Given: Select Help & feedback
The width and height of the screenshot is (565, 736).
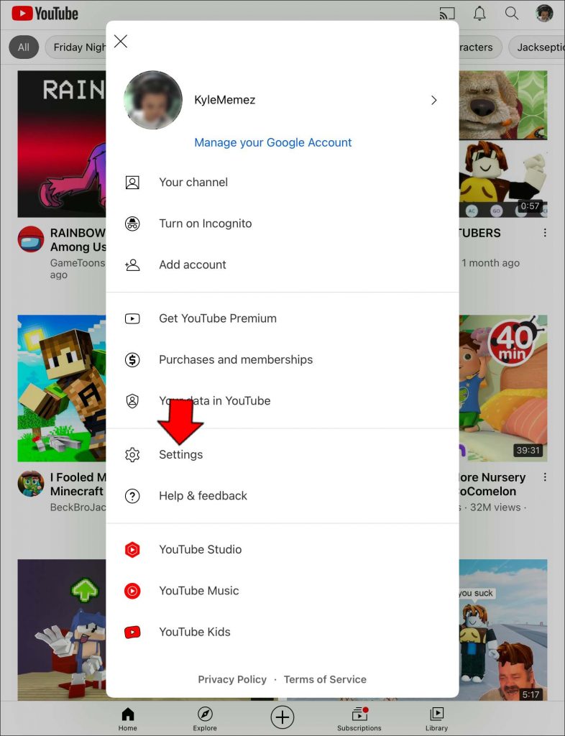Looking at the screenshot, I should tap(203, 495).
